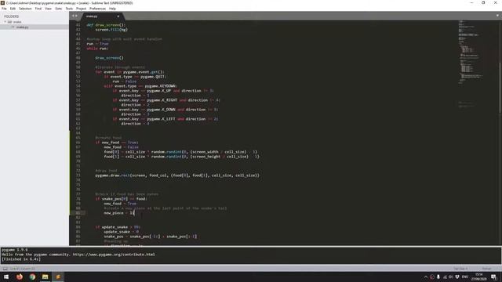Show hidden system tray icons

(x=426, y=277)
